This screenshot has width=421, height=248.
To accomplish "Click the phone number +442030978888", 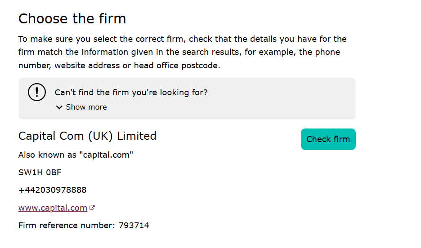I will [52, 190].
